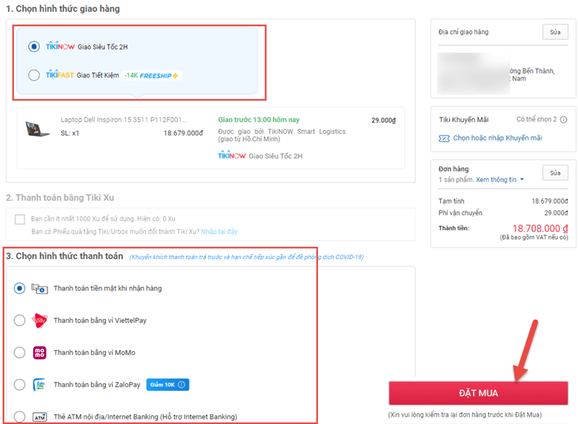This screenshot has height=424, width=578.
Task: Edit delivery address with the Sửa button
Action: pyautogui.click(x=555, y=32)
